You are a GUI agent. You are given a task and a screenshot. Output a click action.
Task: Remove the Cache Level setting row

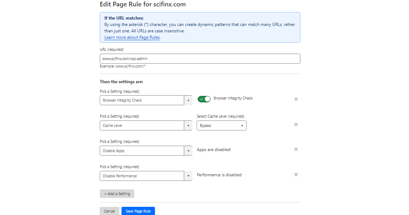point(296,124)
